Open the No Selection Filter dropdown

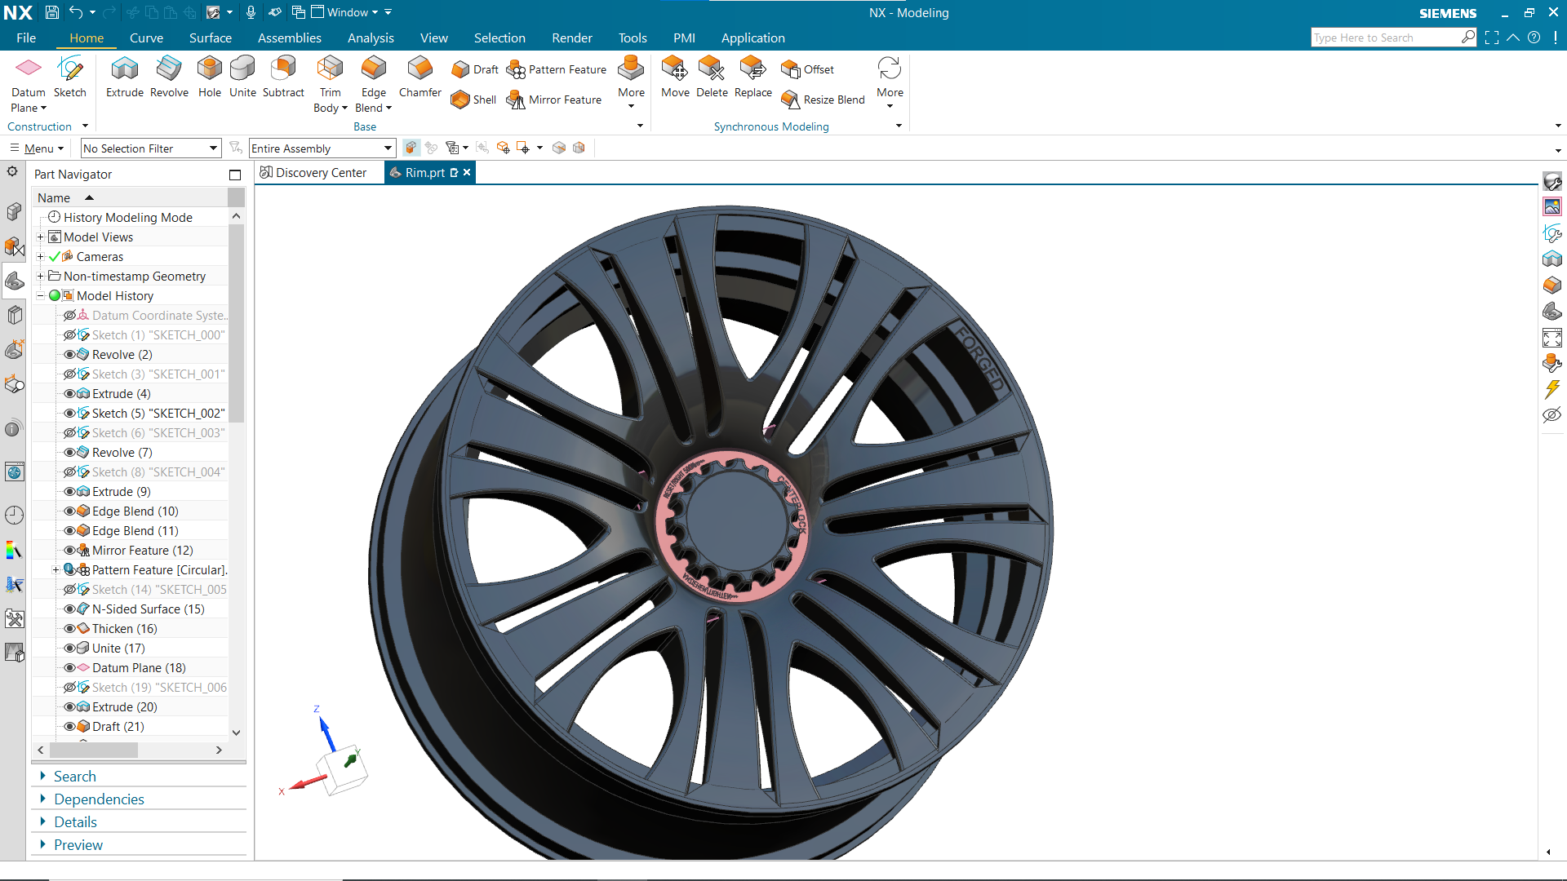click(x=151, y=148)
